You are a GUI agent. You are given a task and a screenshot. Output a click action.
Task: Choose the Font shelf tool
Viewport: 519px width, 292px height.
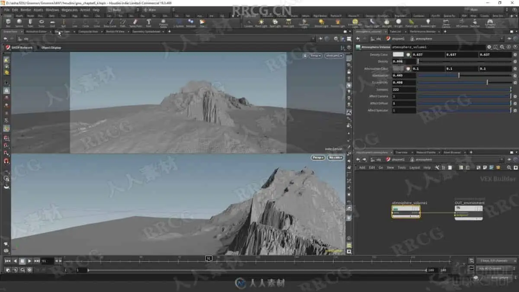coord(148,22)
